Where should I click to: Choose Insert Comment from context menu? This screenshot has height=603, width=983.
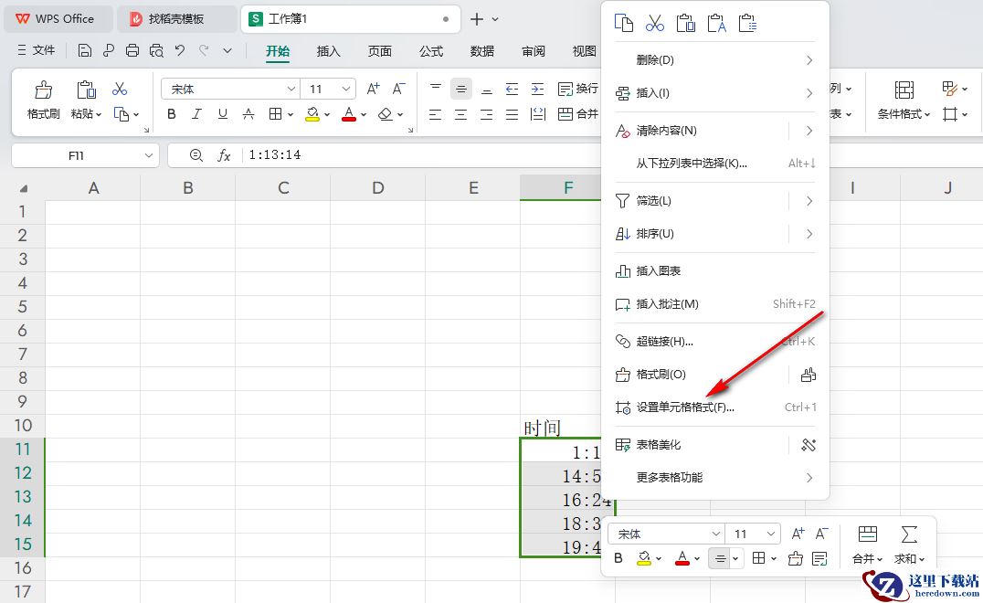716,304
